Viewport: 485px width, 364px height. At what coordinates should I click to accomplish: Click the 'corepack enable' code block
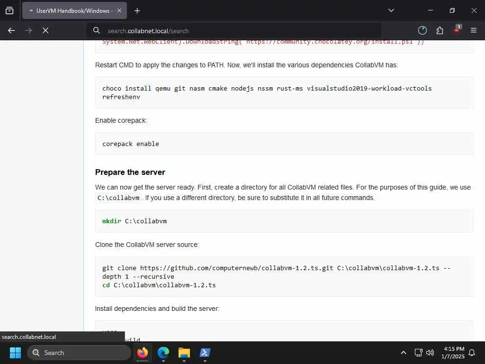284,144
